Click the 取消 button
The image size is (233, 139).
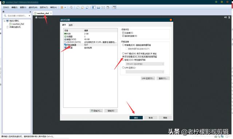click(x=151, y=118)
